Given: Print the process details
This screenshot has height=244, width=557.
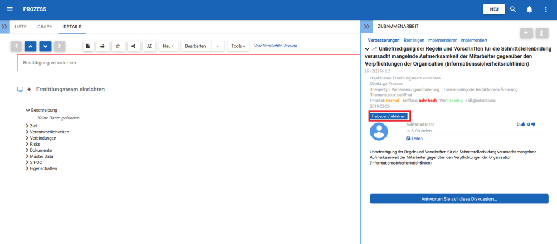Looking at the screenshot, I should click(102, 46).
